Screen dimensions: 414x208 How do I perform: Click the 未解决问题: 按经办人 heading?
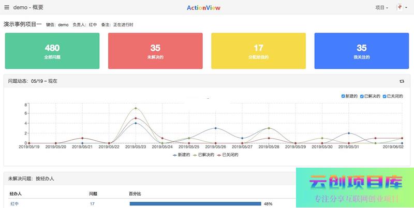tap(31, 179)
